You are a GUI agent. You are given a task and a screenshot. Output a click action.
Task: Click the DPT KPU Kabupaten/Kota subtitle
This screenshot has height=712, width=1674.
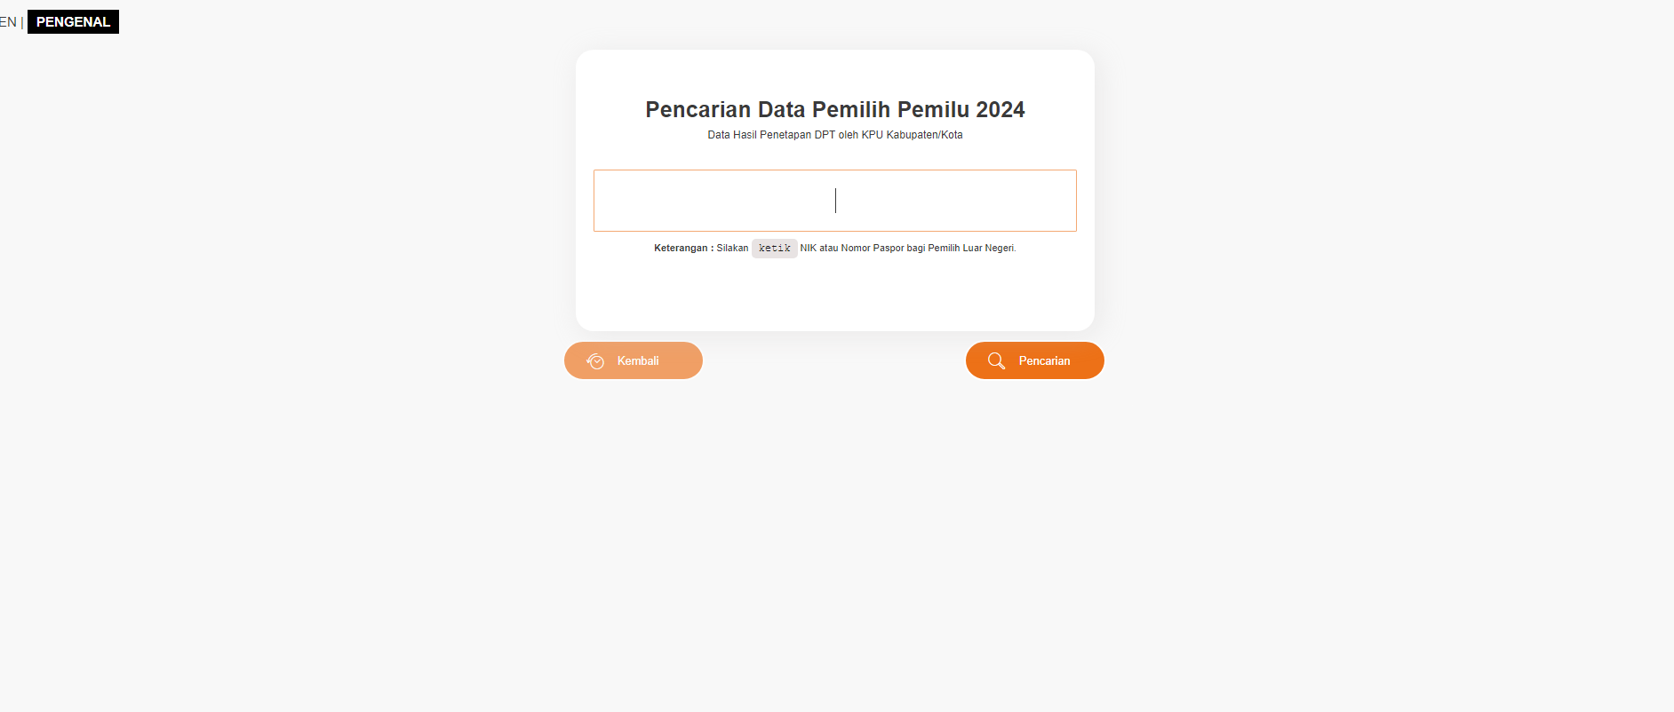click(834, 135)
